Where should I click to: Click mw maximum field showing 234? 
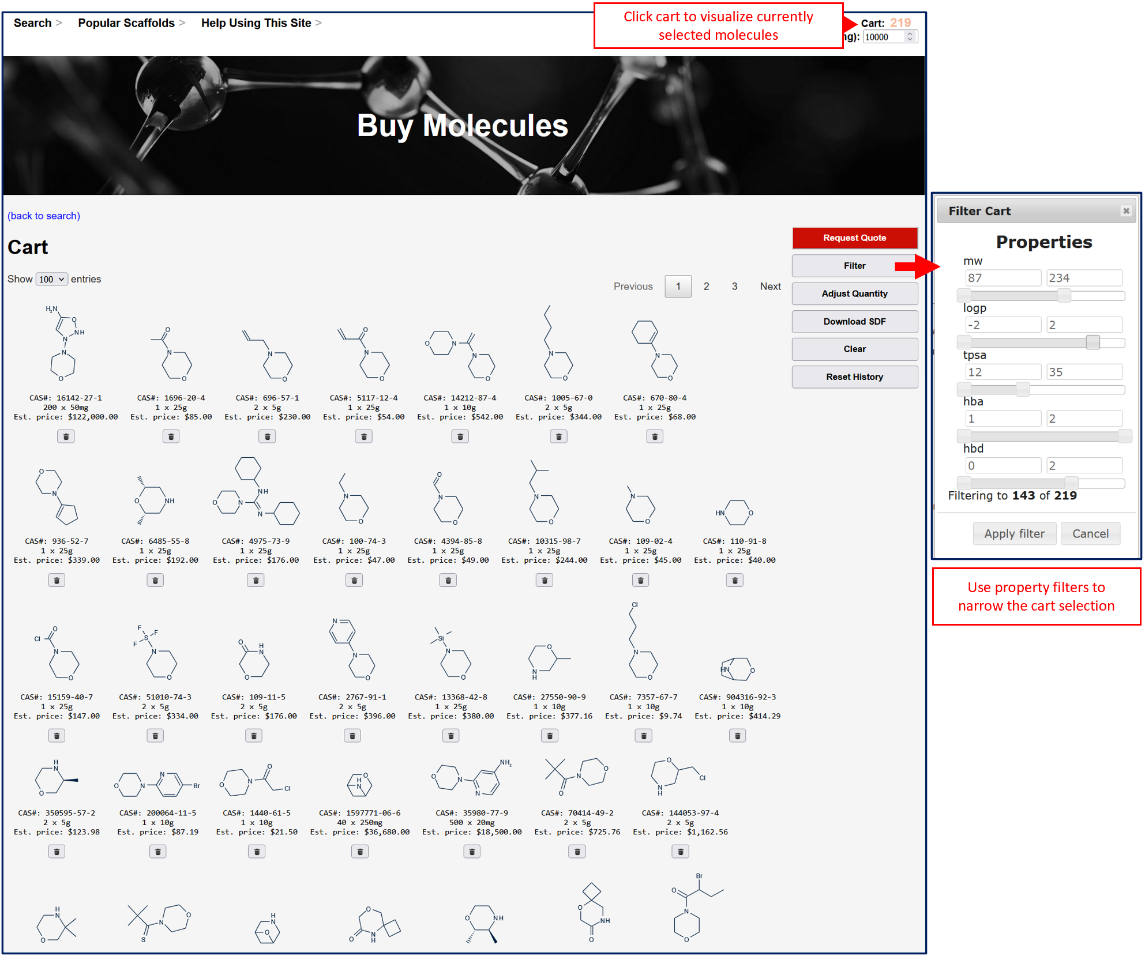pos(1084,278)
